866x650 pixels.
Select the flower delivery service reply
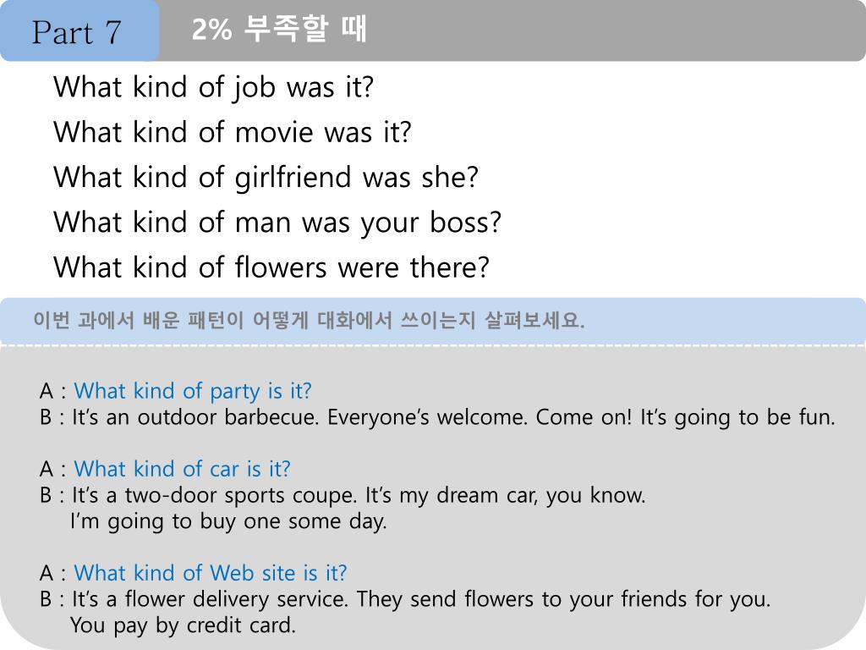[421, 599]
